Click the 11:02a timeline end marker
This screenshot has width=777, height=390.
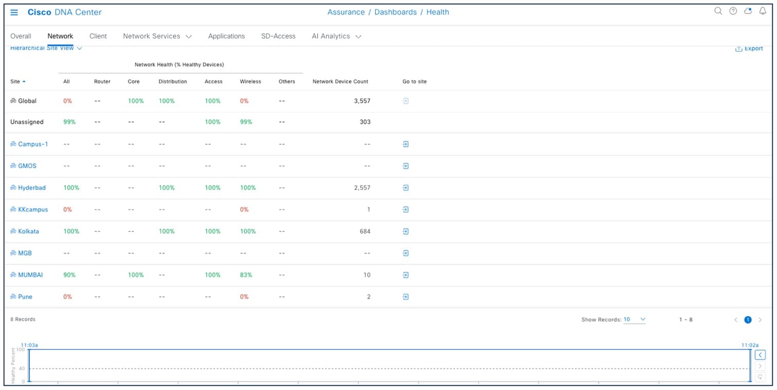point(750,345)
